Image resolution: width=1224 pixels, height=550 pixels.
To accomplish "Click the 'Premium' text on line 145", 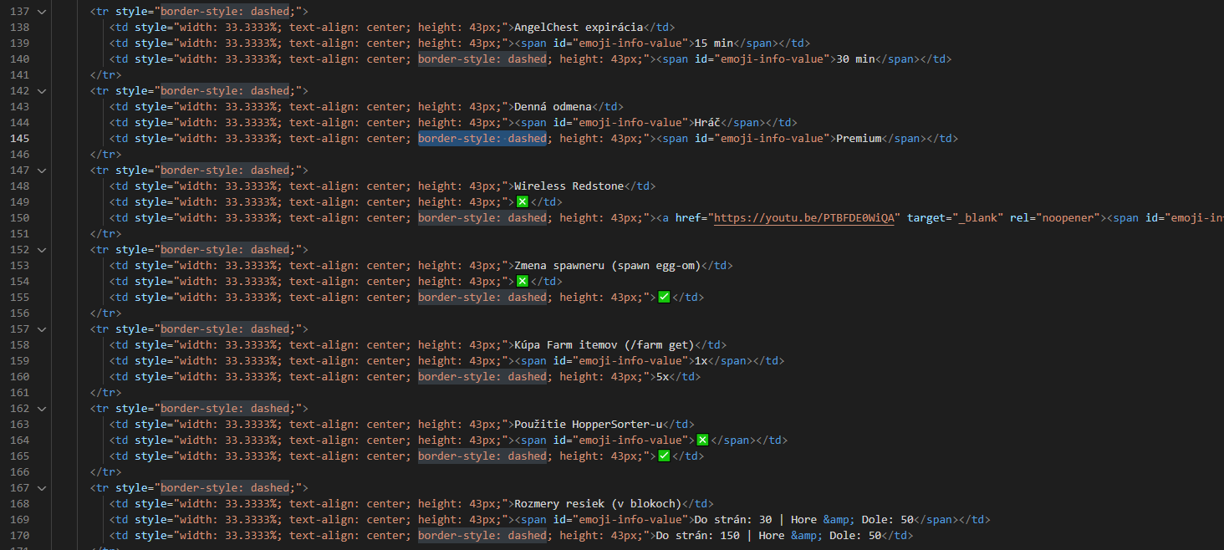I will [859, 139].
